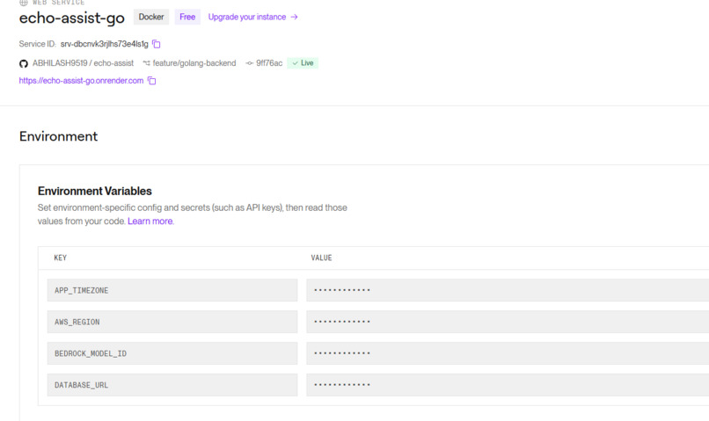
Task: Click the GitHub logo icon beside the repository name
Action: (x=24, y=63)
